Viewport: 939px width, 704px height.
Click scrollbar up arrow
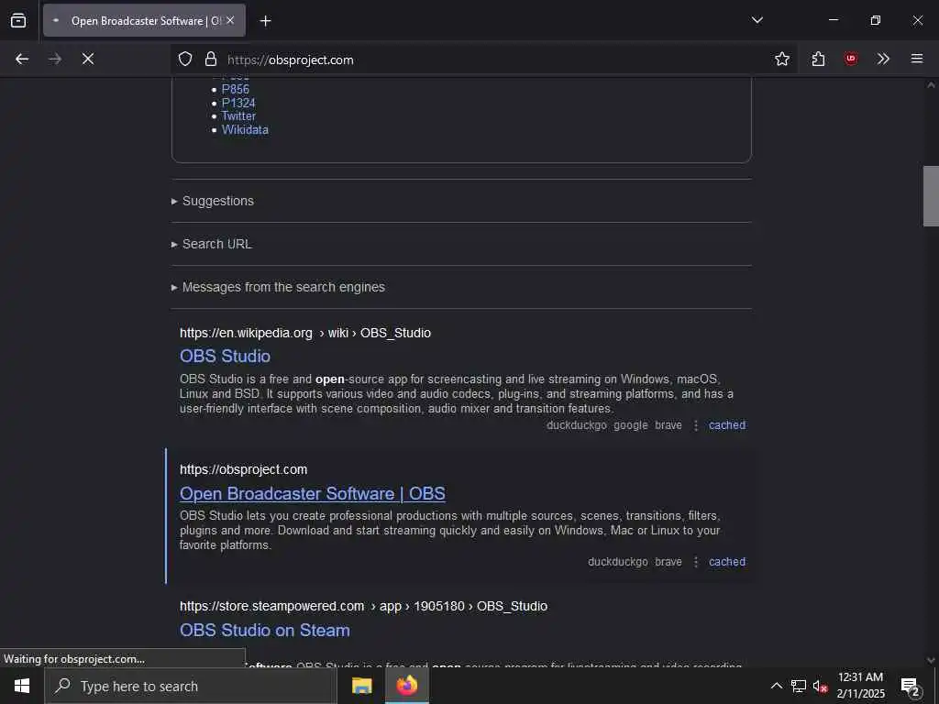pos(931,85)
